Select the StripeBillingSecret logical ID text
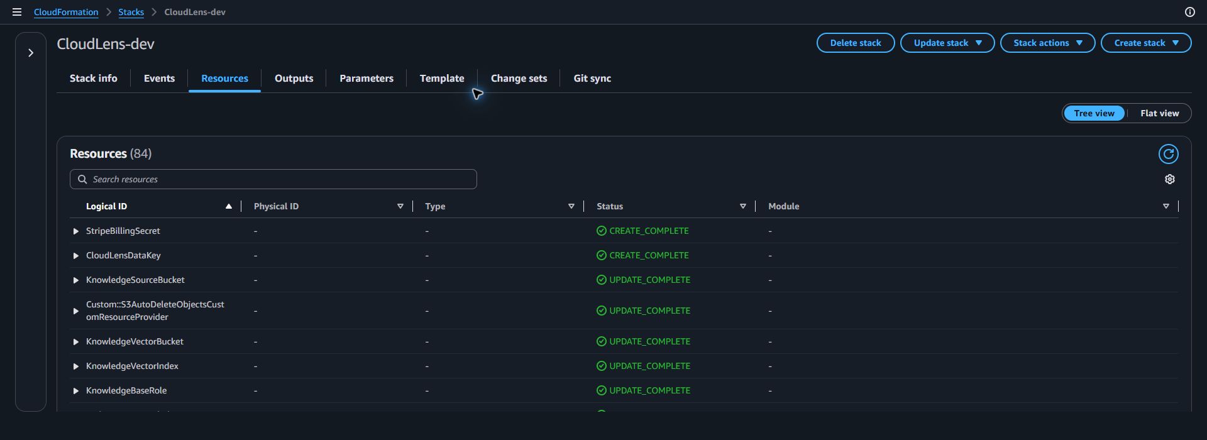 click(123, 231)
